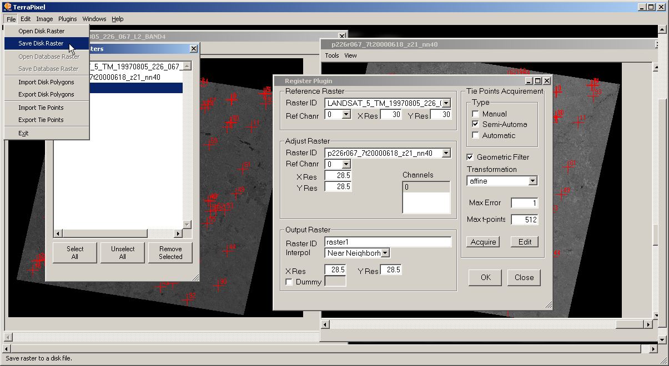Screen dimensions: 669x366
Task: Select Export Tie Points menu entry
Action: tap(41, 120)
